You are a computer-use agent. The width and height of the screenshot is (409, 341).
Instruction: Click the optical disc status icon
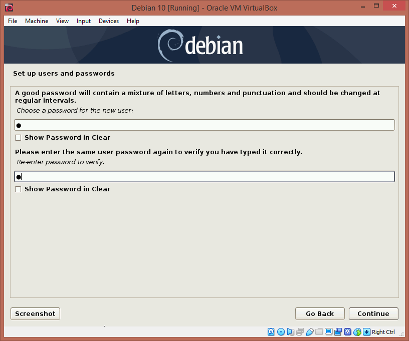click(x=281, y=331)
